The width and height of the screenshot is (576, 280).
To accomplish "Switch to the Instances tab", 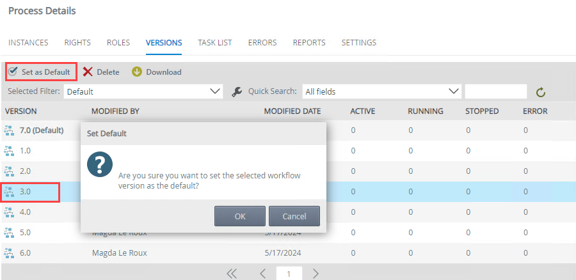I will tap(28, 43).
